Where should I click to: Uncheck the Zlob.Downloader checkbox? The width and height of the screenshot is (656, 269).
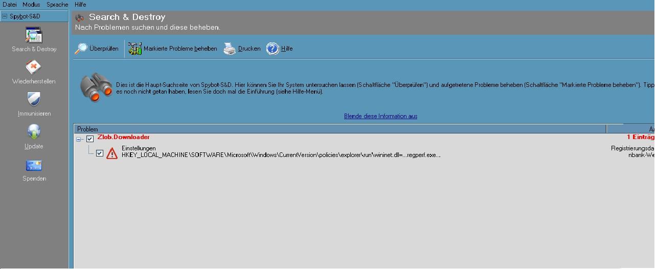(x=90, y=139)
